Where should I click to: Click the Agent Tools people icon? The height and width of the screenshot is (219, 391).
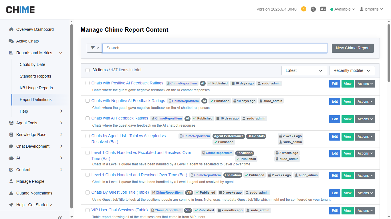11,123
